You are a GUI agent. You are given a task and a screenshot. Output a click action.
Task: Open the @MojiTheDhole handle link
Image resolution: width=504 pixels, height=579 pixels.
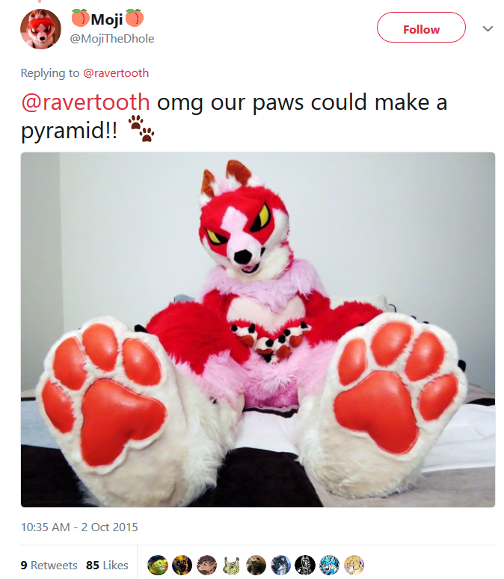point(112,38)
